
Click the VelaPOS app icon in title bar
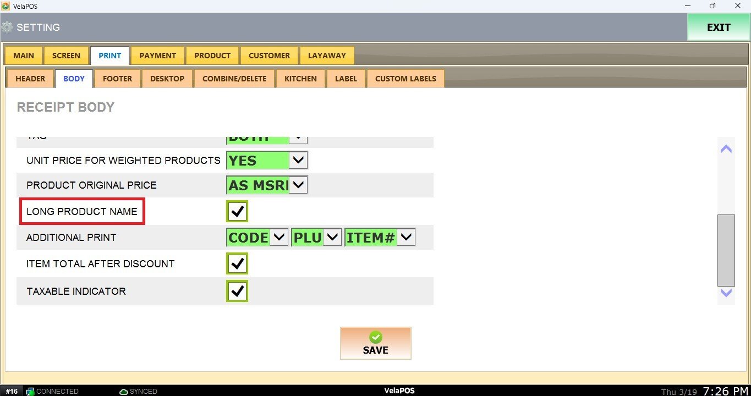6,6
